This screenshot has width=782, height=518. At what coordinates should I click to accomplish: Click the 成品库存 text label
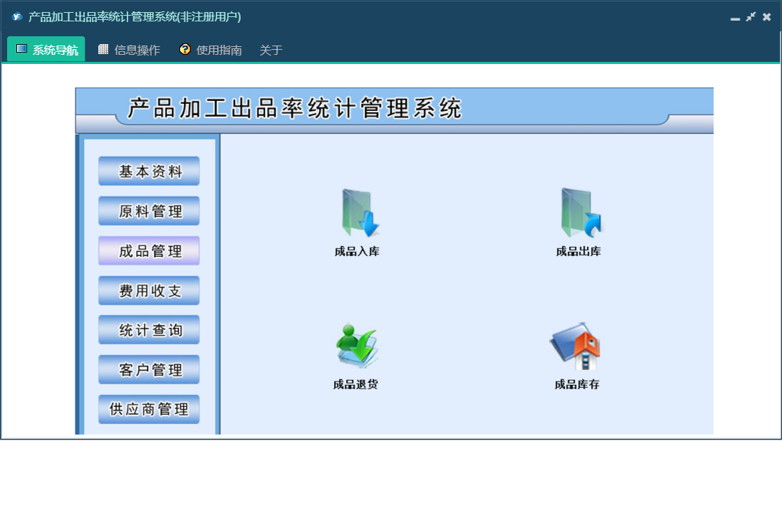(x=577, y=384)
